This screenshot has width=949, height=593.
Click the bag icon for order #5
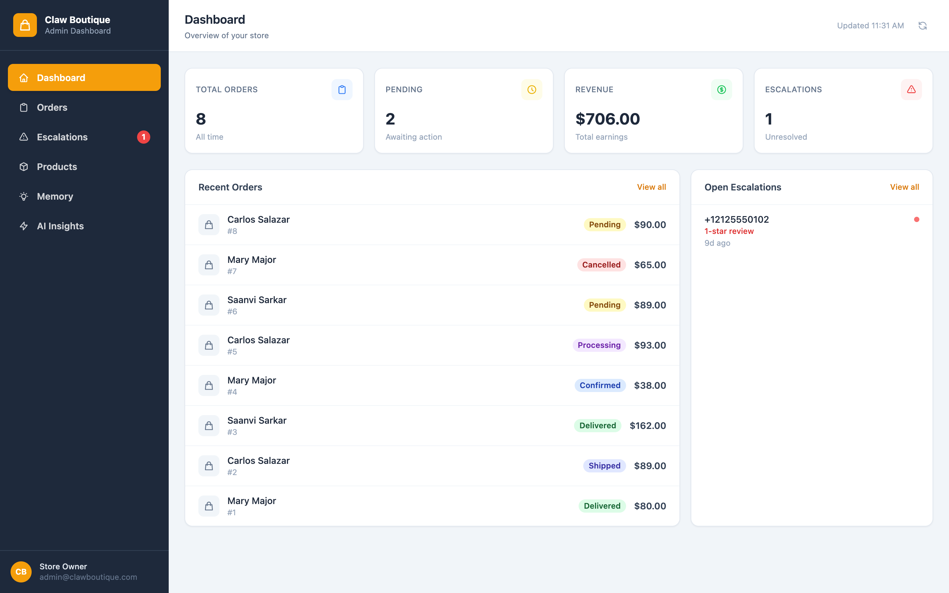(209, 345)
